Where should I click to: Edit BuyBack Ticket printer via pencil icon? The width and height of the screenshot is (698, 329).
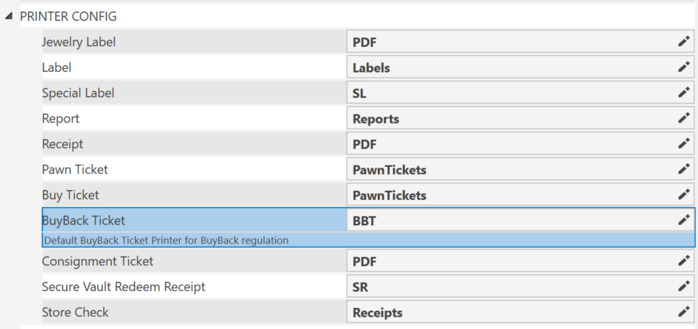[x=683, y=220]
